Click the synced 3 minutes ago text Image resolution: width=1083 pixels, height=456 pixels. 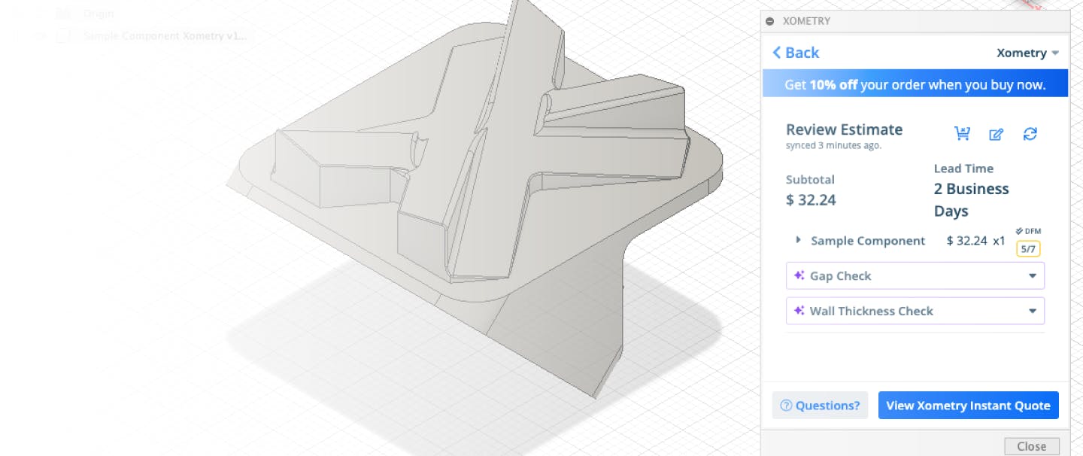[x=833, y=145]
